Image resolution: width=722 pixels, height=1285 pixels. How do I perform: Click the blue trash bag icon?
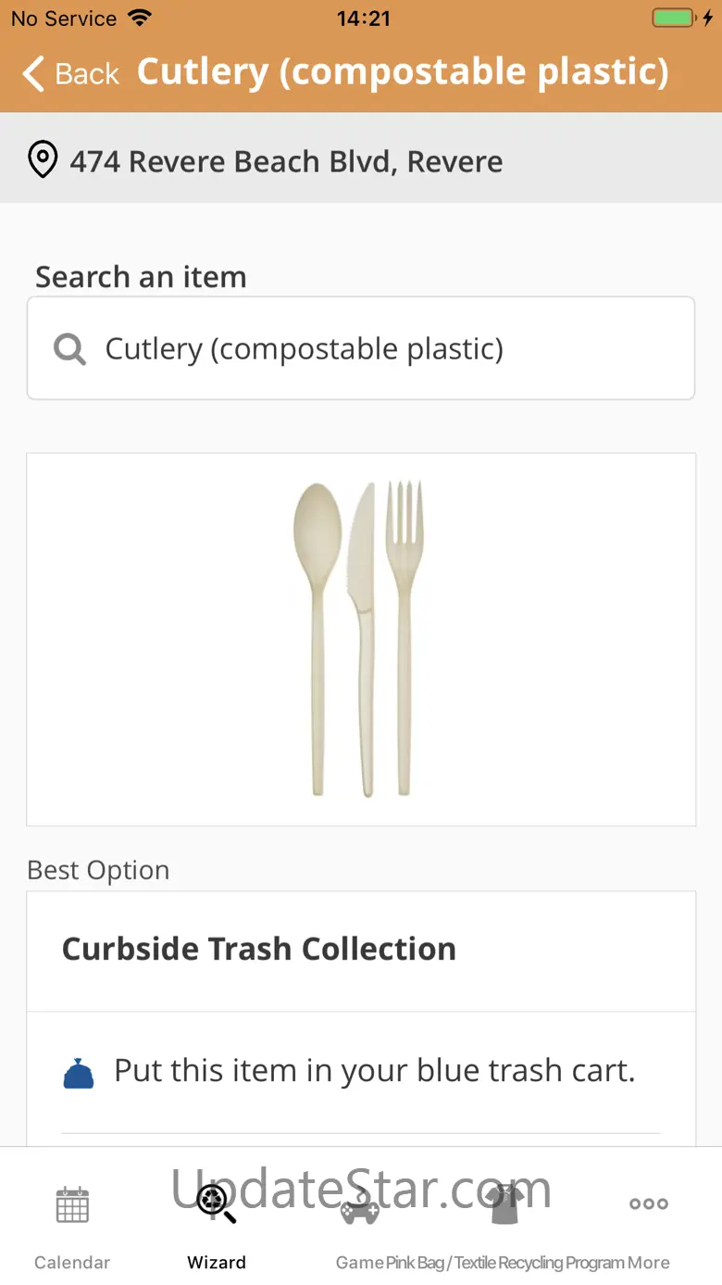click(79, 1073)
